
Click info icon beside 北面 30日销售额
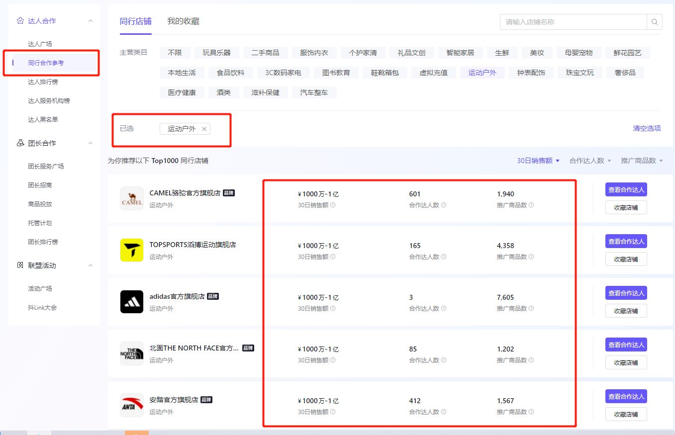tap(333, 360)
